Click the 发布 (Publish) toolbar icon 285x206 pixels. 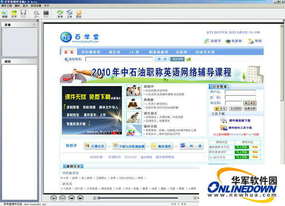pyautogui.click(x=60, y=13)
